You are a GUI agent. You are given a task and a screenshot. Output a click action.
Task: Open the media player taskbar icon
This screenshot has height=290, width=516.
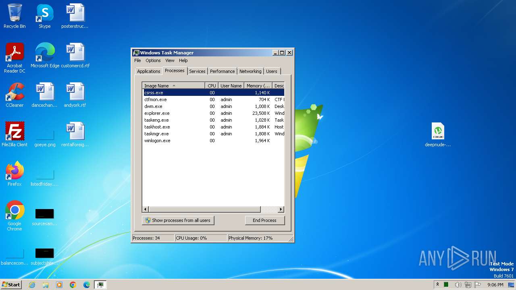pyautogui.click(x=59, y=285)
